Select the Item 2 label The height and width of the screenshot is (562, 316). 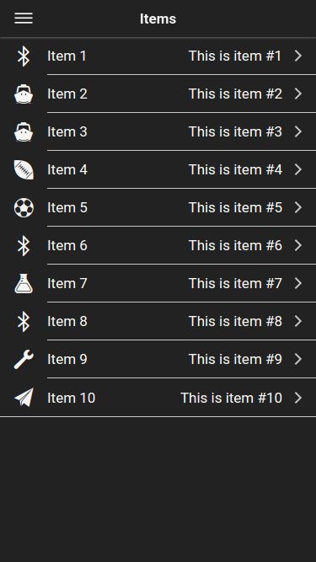(67, 94)
